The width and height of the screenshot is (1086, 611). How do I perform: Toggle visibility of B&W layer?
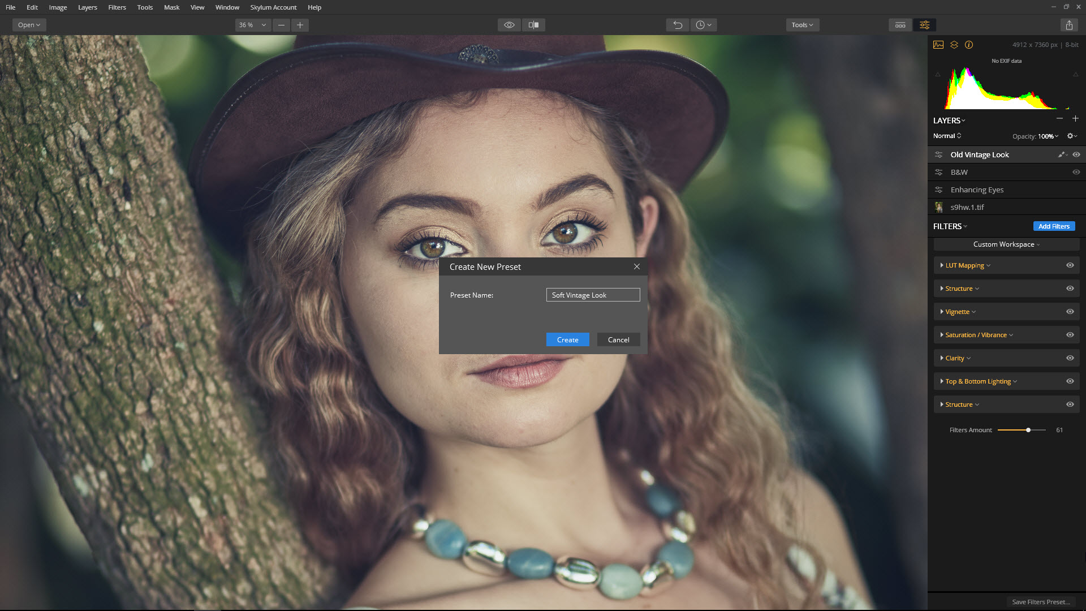[1076, 172]
